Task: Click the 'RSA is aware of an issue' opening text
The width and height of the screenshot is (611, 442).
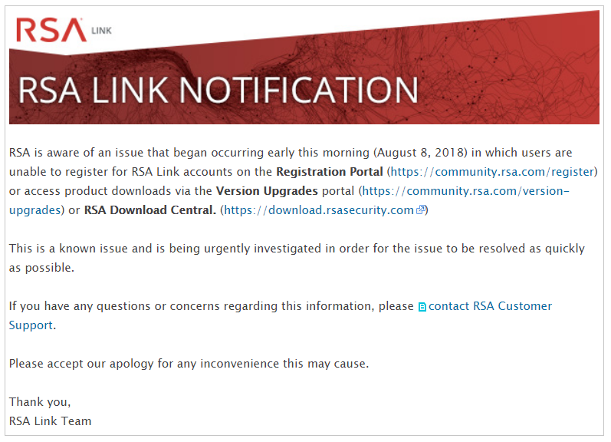Action: pos(84,152)
